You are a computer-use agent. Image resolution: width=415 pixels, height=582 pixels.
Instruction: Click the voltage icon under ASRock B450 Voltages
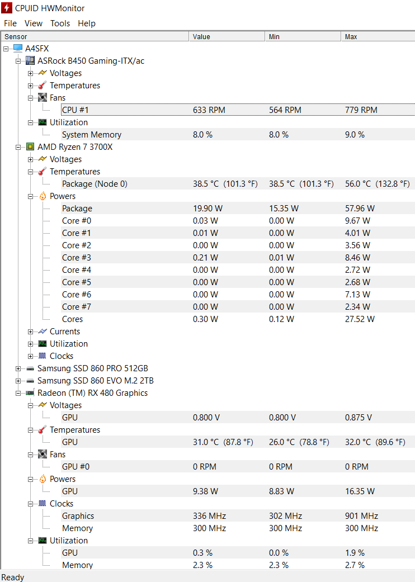(x=43, y=73)
